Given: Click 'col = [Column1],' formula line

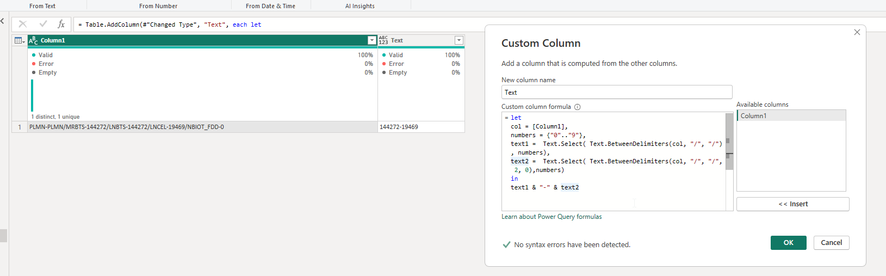Looking at the screenshot, I should tap(539, 126).
